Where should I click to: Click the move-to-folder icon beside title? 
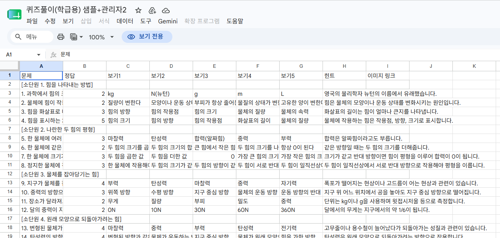152,11
